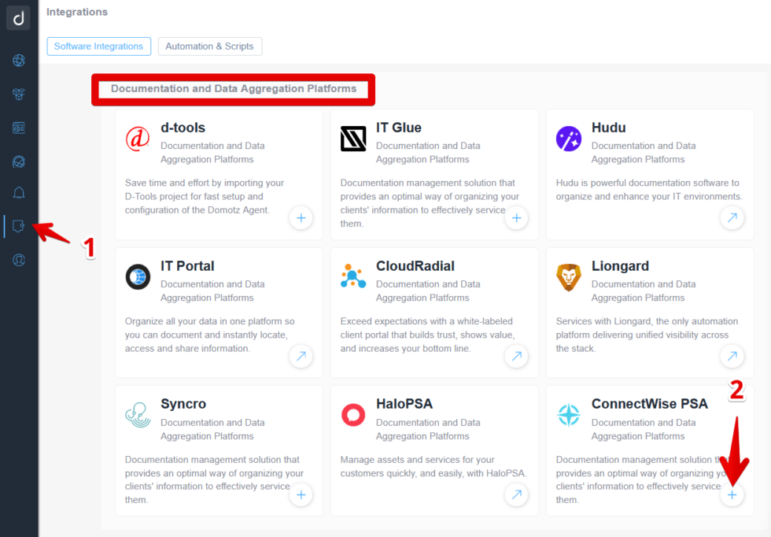Click the Documentation and Data Aggregation Platforms heading

tap(232, 88)
